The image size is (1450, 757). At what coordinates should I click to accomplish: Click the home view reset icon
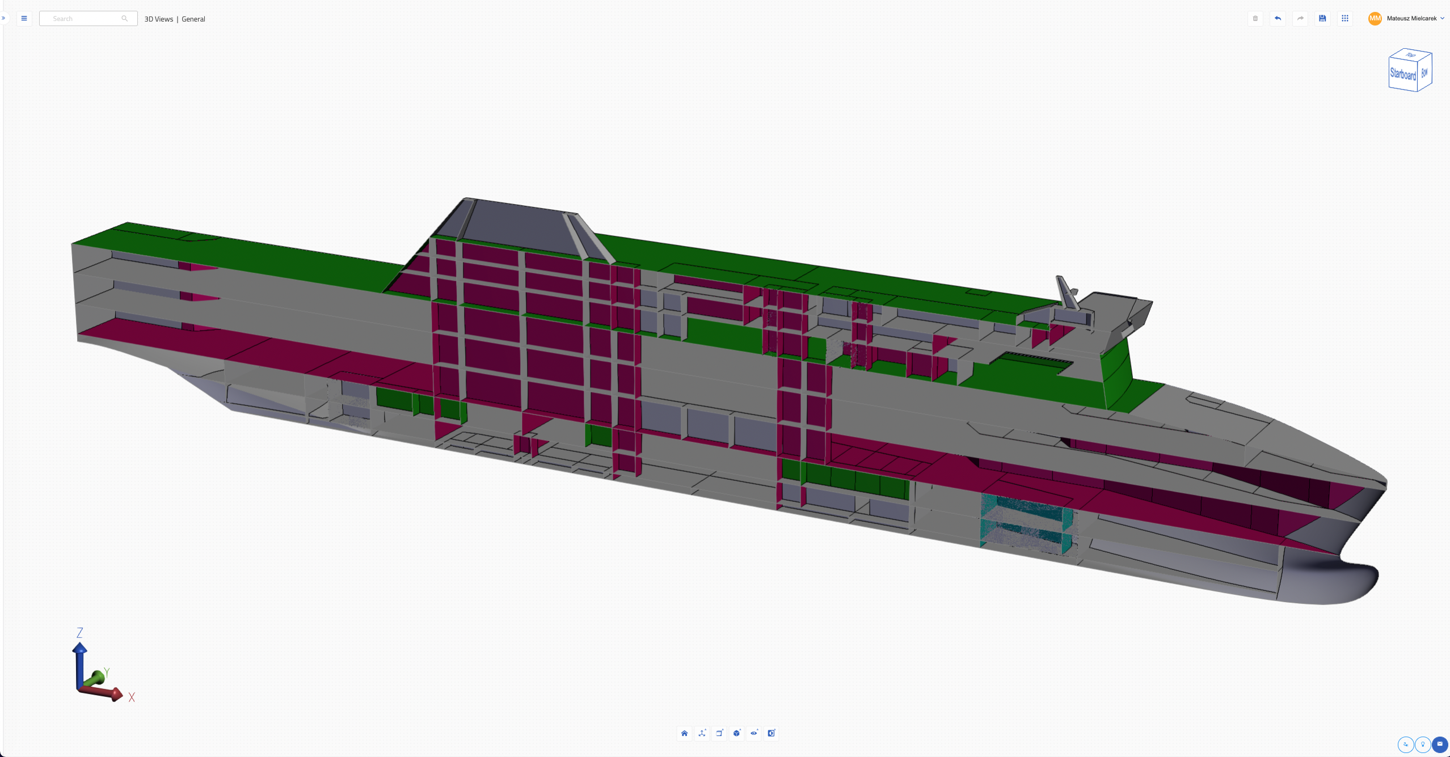pos(684,733)
